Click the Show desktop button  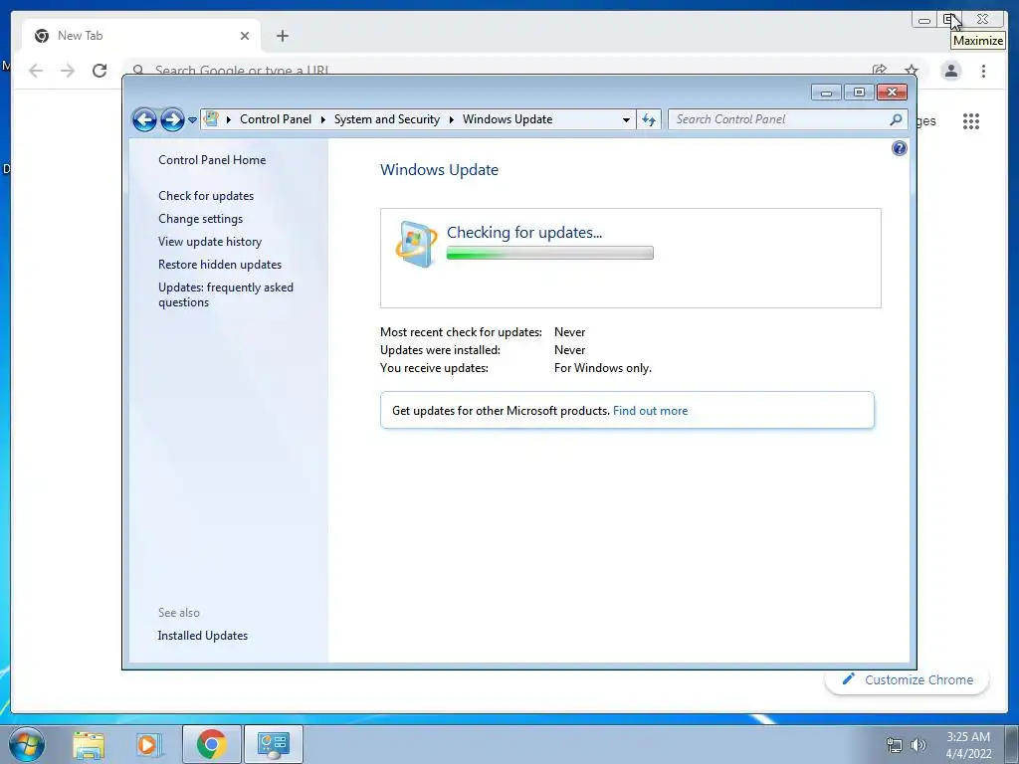(x=1012, y=744)
